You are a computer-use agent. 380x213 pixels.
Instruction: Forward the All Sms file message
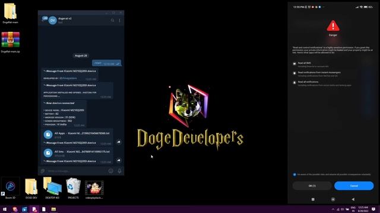point(119,160)
